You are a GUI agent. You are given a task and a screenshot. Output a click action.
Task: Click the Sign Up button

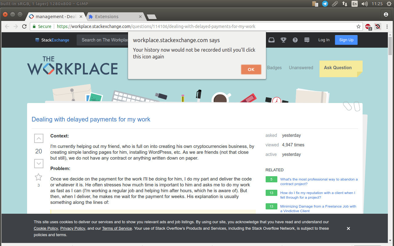[346, 40]
